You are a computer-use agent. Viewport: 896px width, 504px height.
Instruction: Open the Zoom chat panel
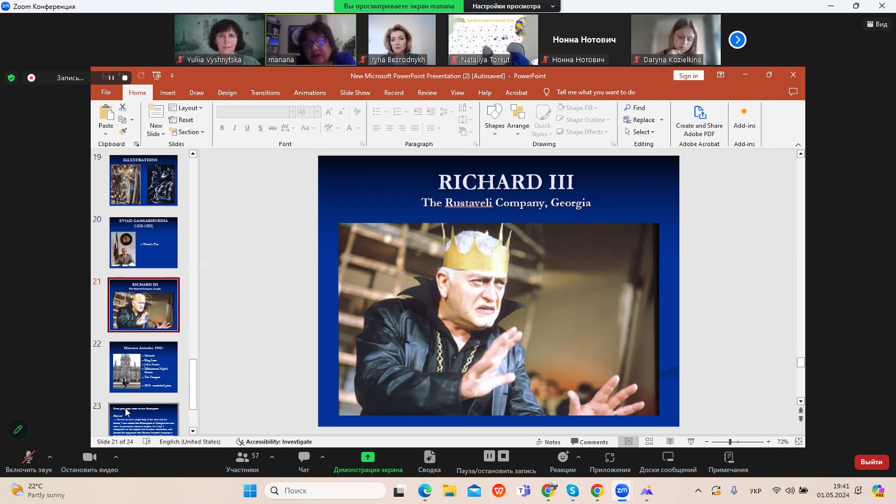coord(304,461)
